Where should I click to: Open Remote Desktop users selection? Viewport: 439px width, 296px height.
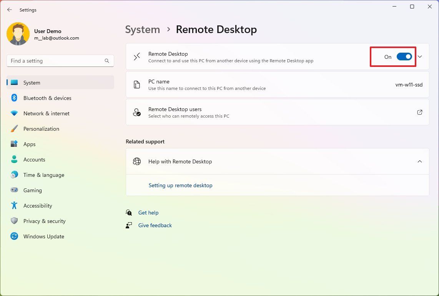pos(420,112)
